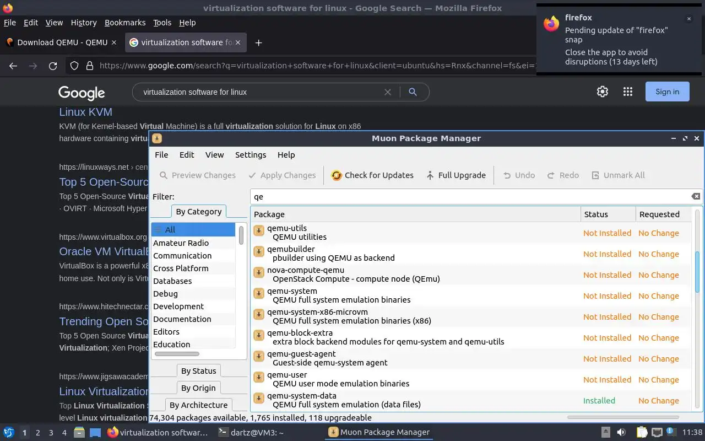Select the Development category
Image resolution: width=705 pixels, height=441 pixels.
pos(193,306)
